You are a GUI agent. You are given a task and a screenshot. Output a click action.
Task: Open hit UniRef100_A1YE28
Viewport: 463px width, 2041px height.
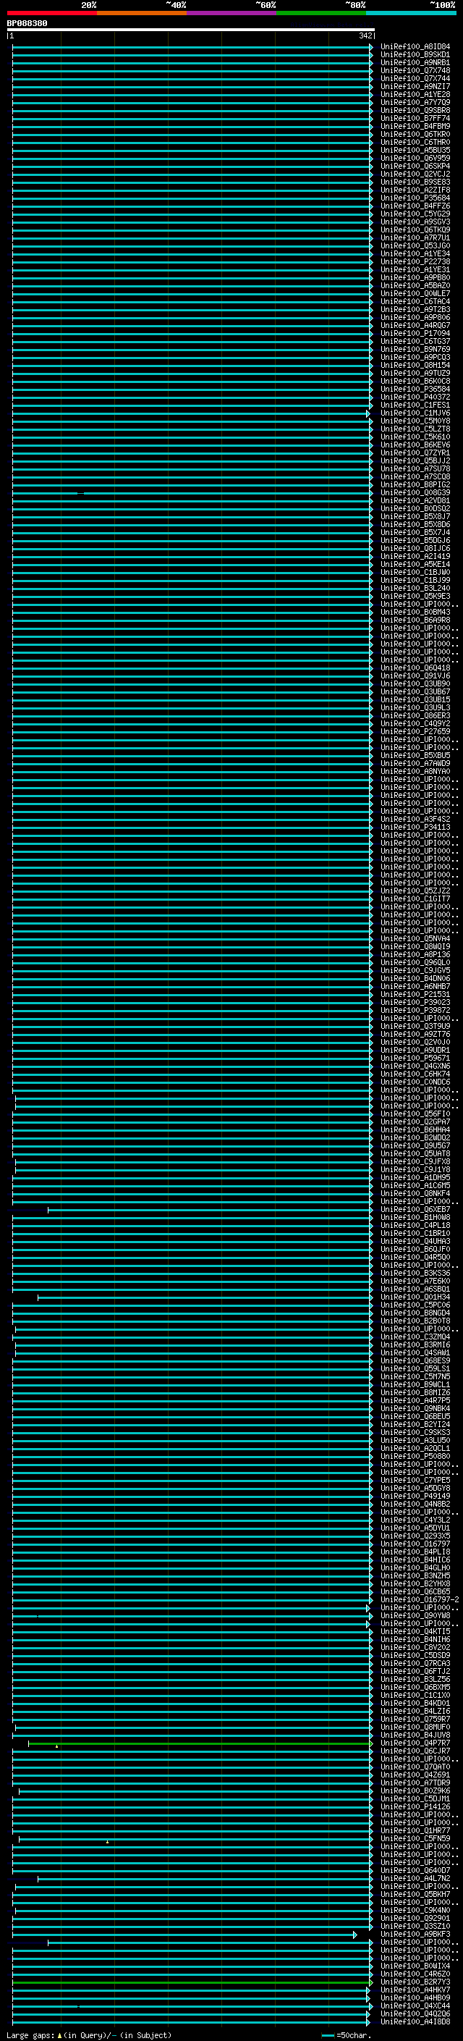(415, 94)
